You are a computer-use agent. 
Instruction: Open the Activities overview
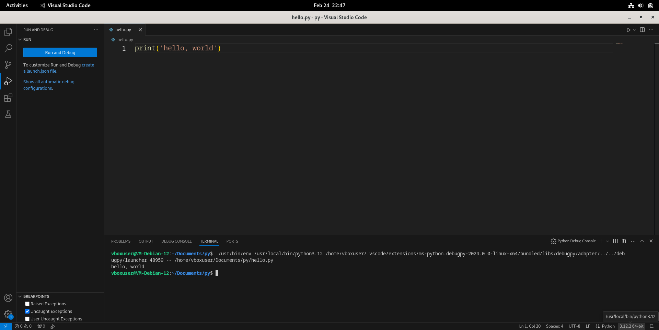tap(17, 5)
